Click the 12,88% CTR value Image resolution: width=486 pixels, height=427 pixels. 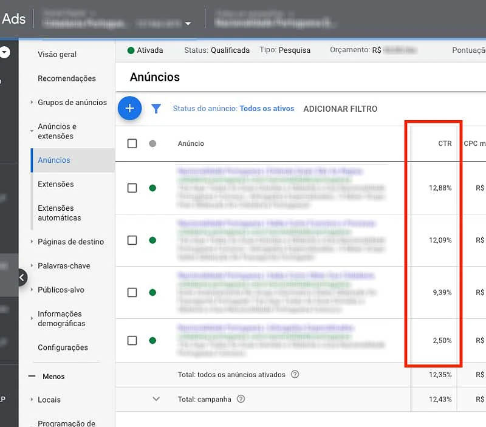pos(440,188)
